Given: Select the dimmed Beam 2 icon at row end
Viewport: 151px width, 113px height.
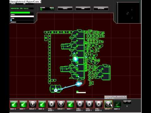Looking at the screenshot, I should 118,104.
